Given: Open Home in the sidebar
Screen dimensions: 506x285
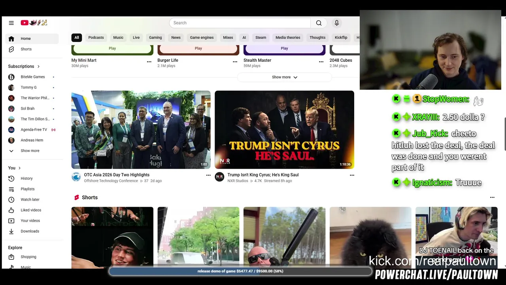Looking at the screenshot, I should [32, 38].
